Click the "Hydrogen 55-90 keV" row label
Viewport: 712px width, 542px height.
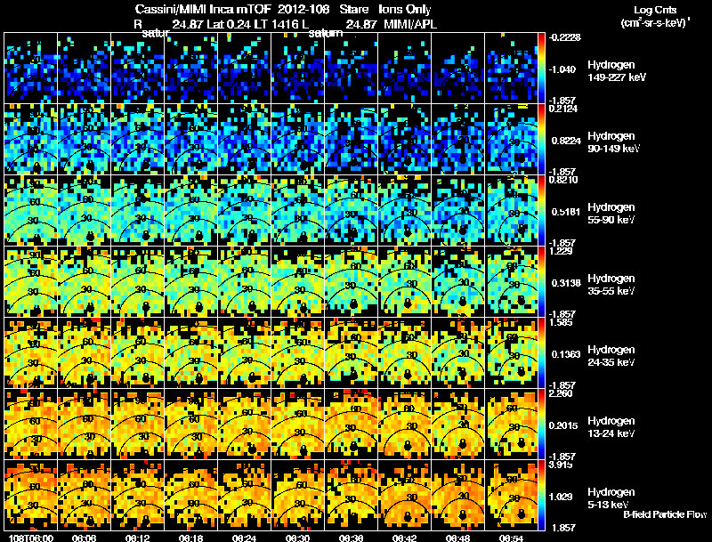611,214
